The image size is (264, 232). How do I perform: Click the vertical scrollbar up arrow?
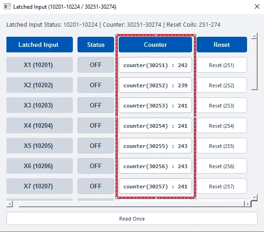(254, 36)
